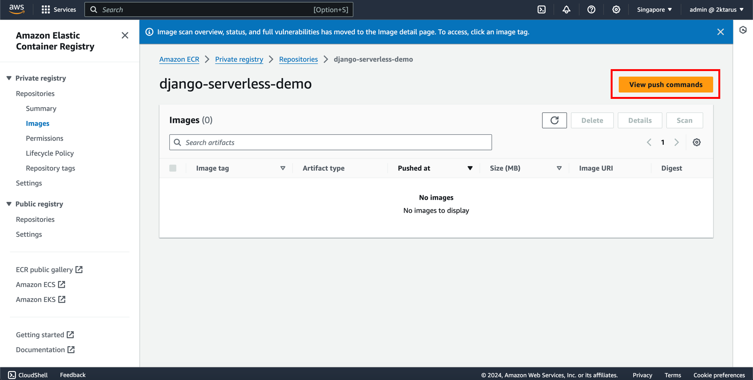Click the AWS logo home icon
This screenshot has height=380, width=753.
(17, 9)
